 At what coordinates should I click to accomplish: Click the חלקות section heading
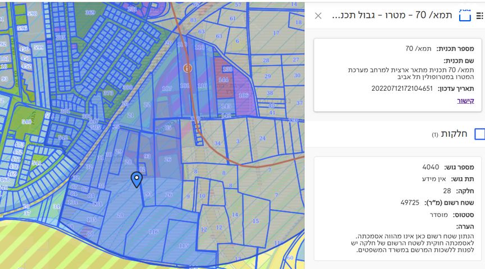click(454, 134)
